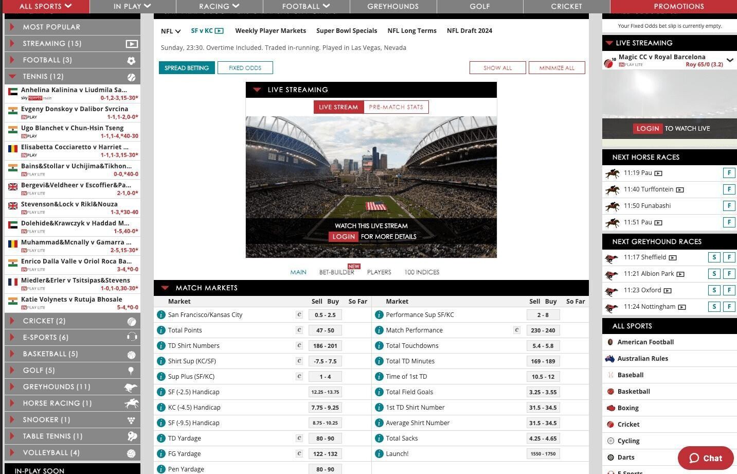Open info icon for Total Sacks market
The height and width of the screenshot is (474, 737).
[x=379, y=438]
